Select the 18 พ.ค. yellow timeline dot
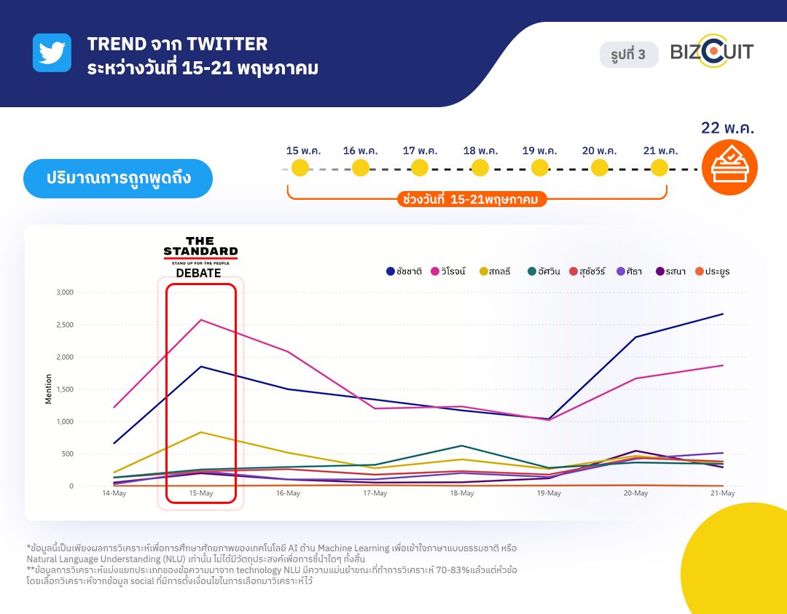Screen dimensions: 787x614 479,168
